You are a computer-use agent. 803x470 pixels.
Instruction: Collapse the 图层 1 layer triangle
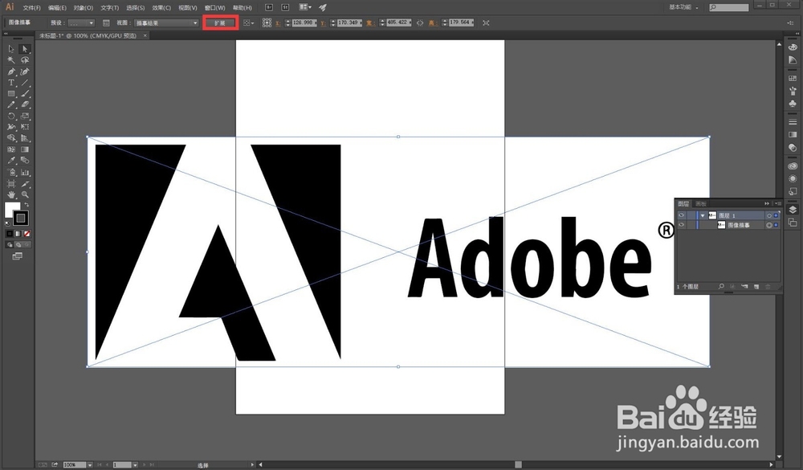pos(703,216)
